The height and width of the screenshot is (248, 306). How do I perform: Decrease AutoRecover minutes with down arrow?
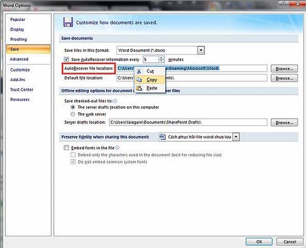coord(162,61)
